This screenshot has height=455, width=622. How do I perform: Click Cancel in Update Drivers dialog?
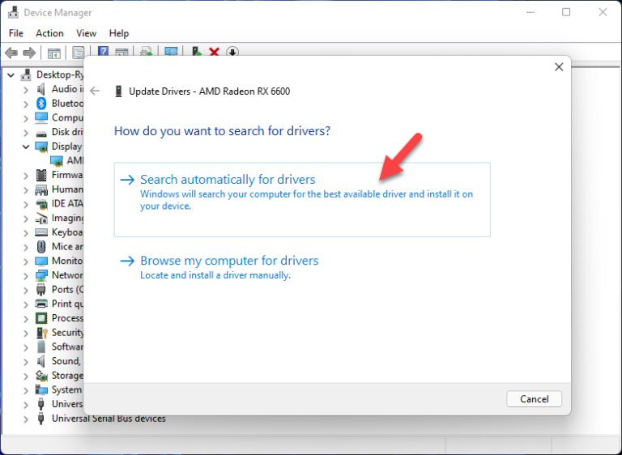pos(534,399)
